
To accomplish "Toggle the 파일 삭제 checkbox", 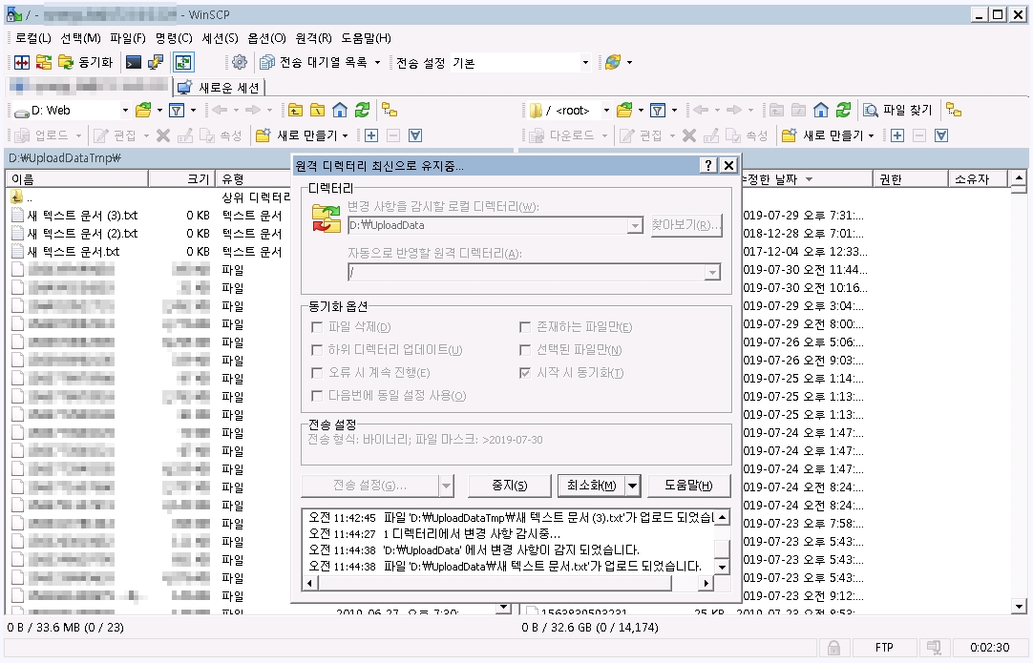I will tap(317, 327).
